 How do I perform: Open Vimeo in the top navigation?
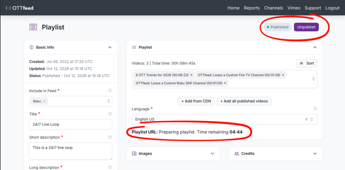pos(294,8)
